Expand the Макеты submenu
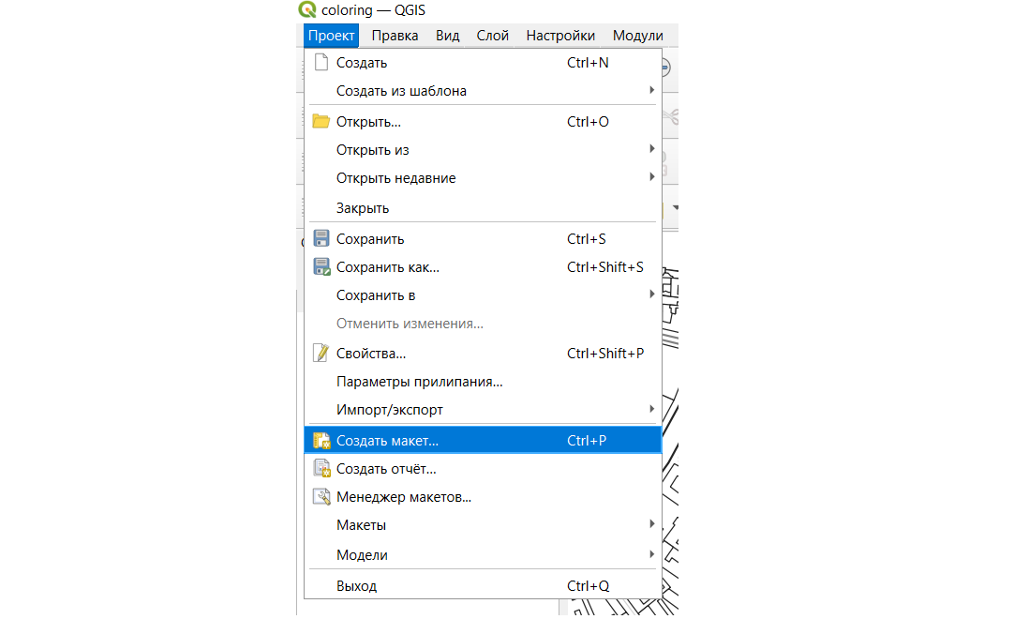Viewport: 1014px width, 619px height. (x=483, y=525)
